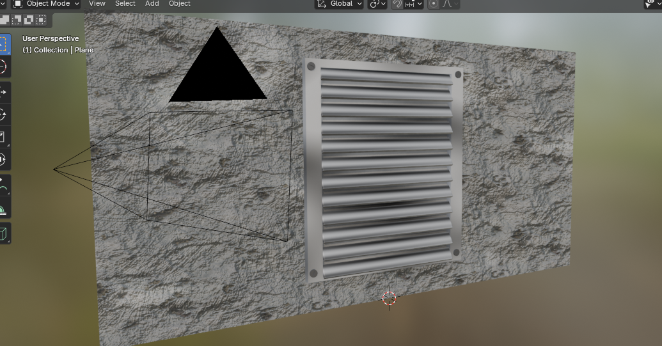Viewport: 662px width, 346px height.
Task: Open the View menu
Action: [97, 3]
